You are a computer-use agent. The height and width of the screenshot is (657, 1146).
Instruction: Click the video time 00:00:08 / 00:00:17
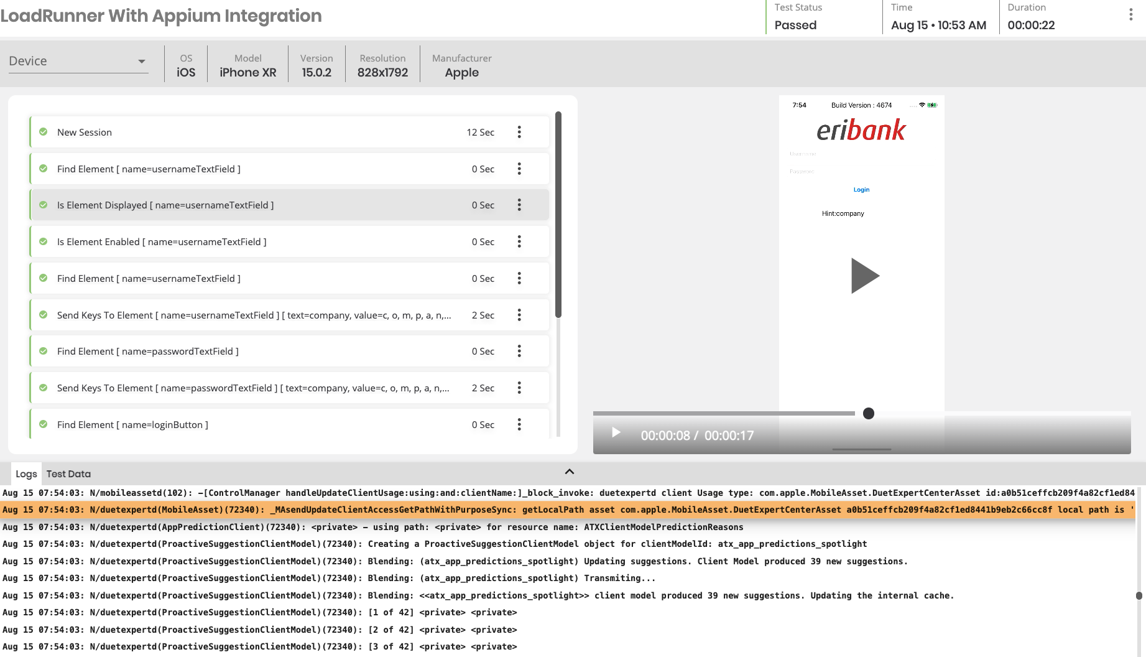click(697, 436)
